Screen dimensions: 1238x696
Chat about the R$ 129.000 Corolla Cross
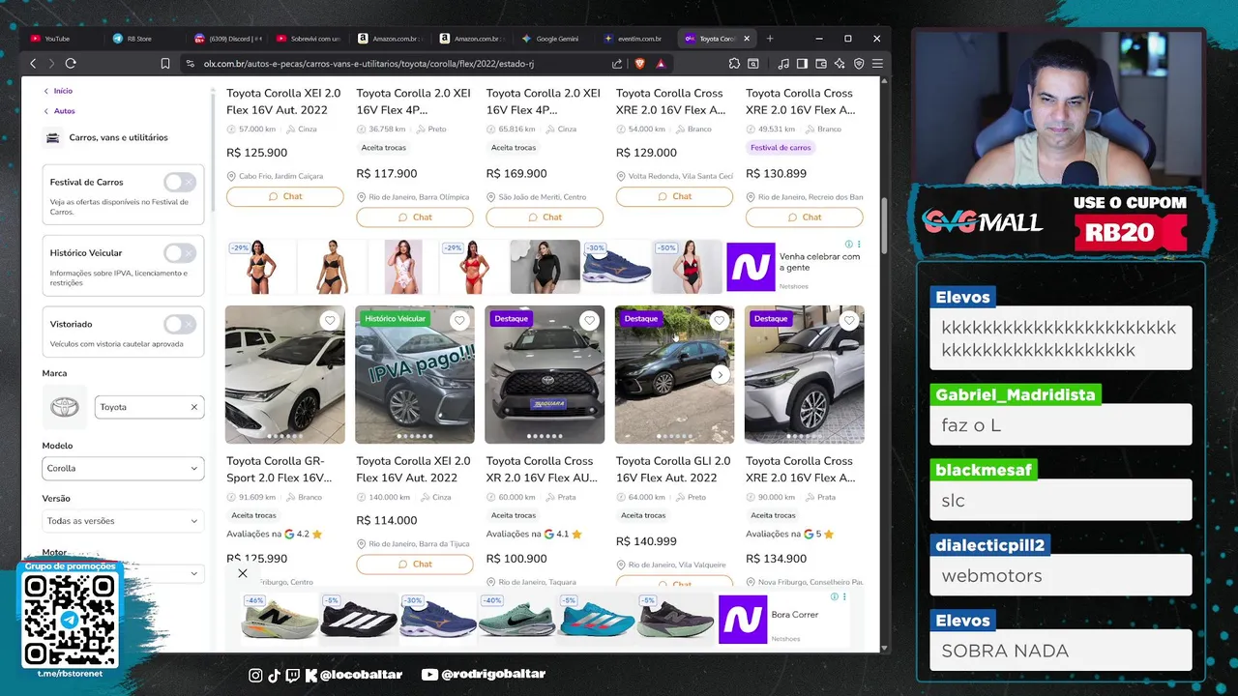(x=674, y=196)
